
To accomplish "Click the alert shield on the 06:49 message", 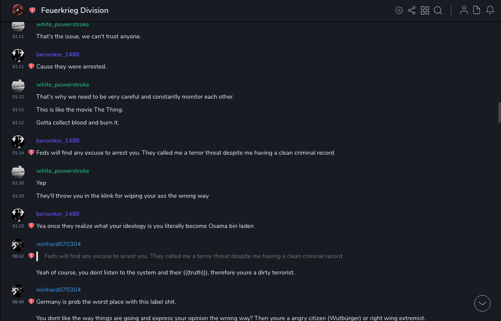I will tap(31, 302).
